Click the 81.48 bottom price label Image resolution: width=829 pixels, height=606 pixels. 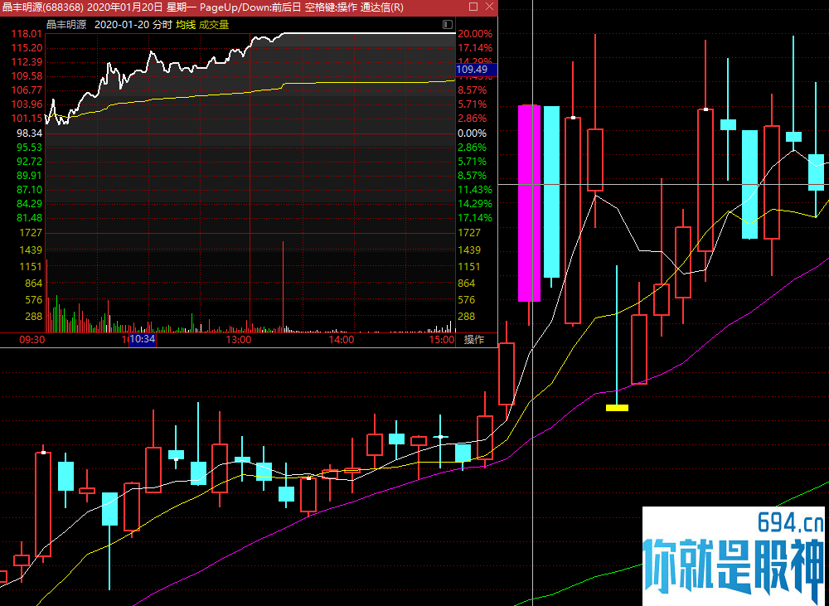tap(30, 218)
